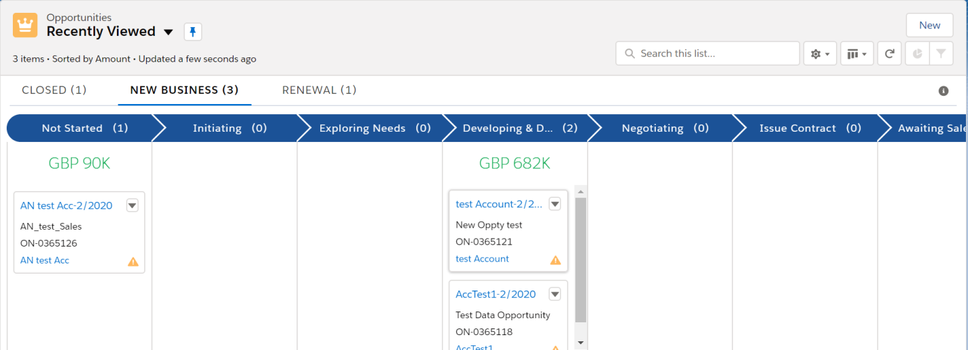Click the Developing column scrollbar thumb
Screen dimensions: 968x350
580,260
